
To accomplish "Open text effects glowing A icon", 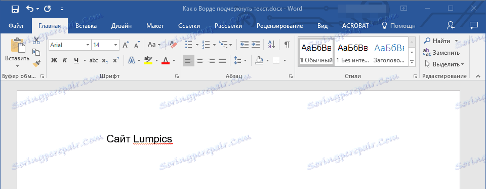I will pos(132,60).
